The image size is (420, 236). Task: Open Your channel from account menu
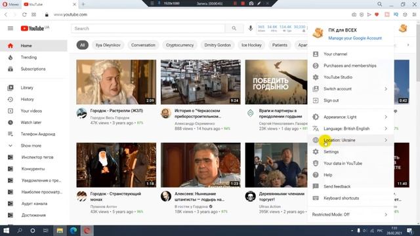click(x=350, y=54)
